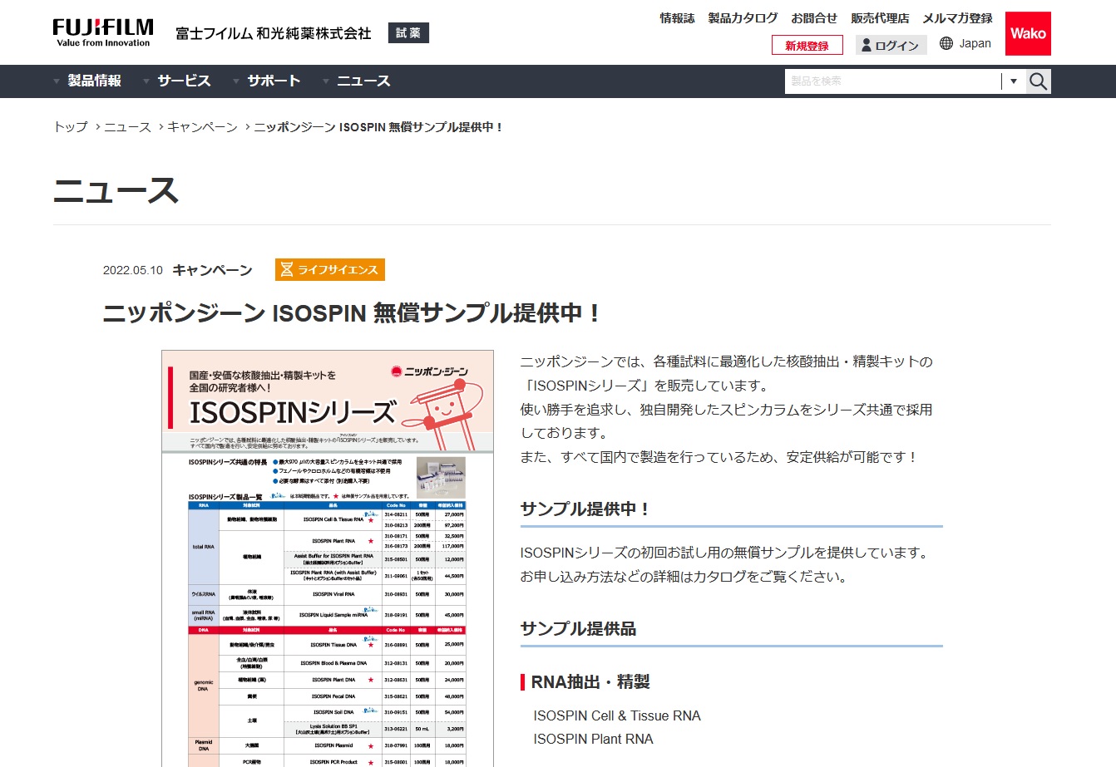
Task: Click the ログイン button
Action: pos(891,45)
